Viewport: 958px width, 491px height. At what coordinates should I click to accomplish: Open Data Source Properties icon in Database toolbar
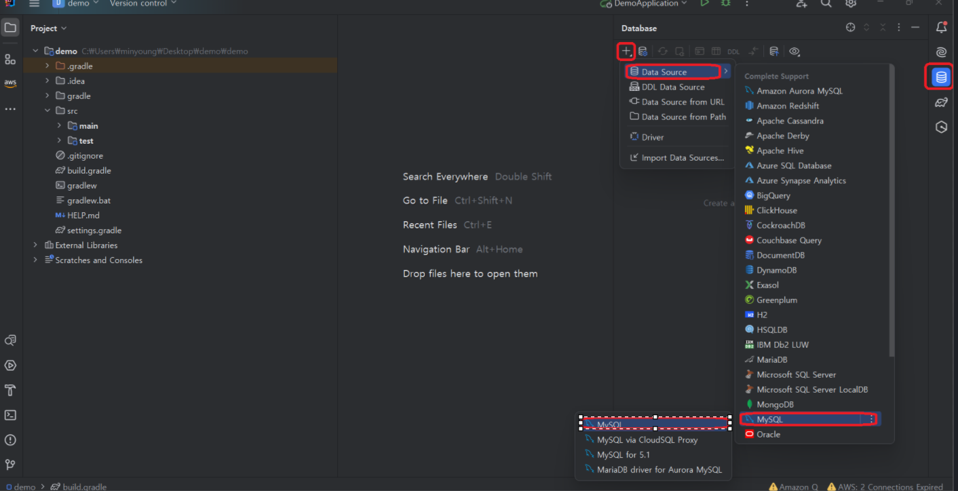643,52
